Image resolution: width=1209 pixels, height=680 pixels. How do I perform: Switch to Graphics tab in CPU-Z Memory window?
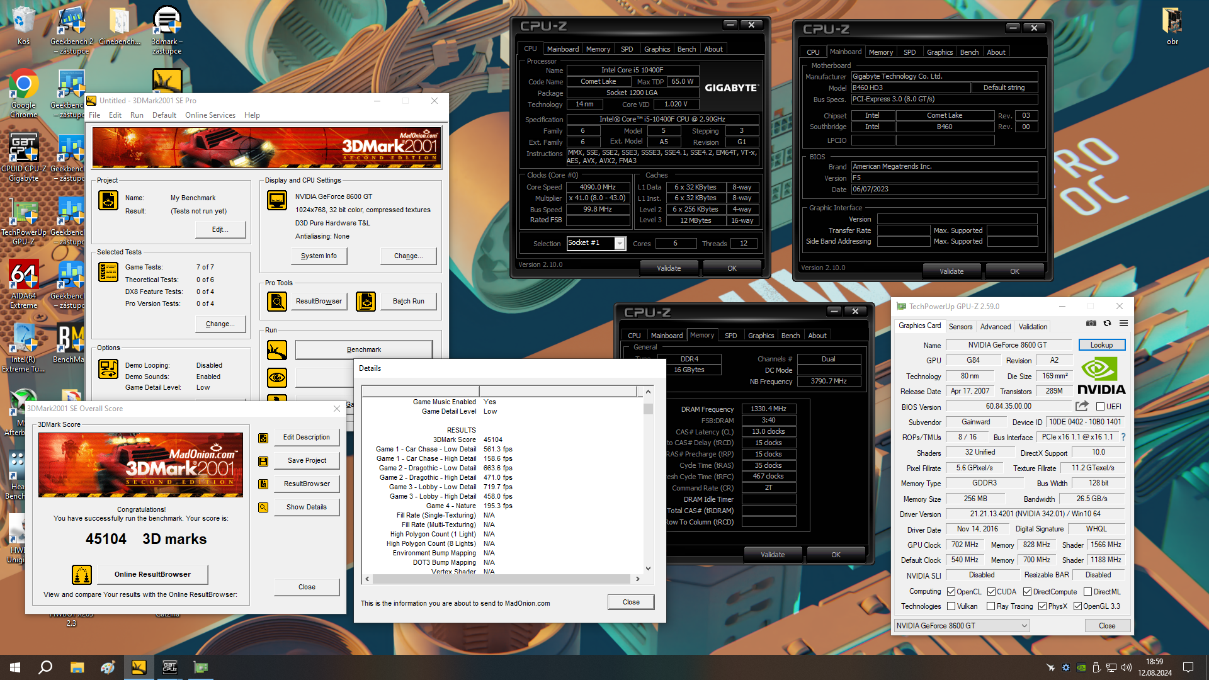coord(761,336)
